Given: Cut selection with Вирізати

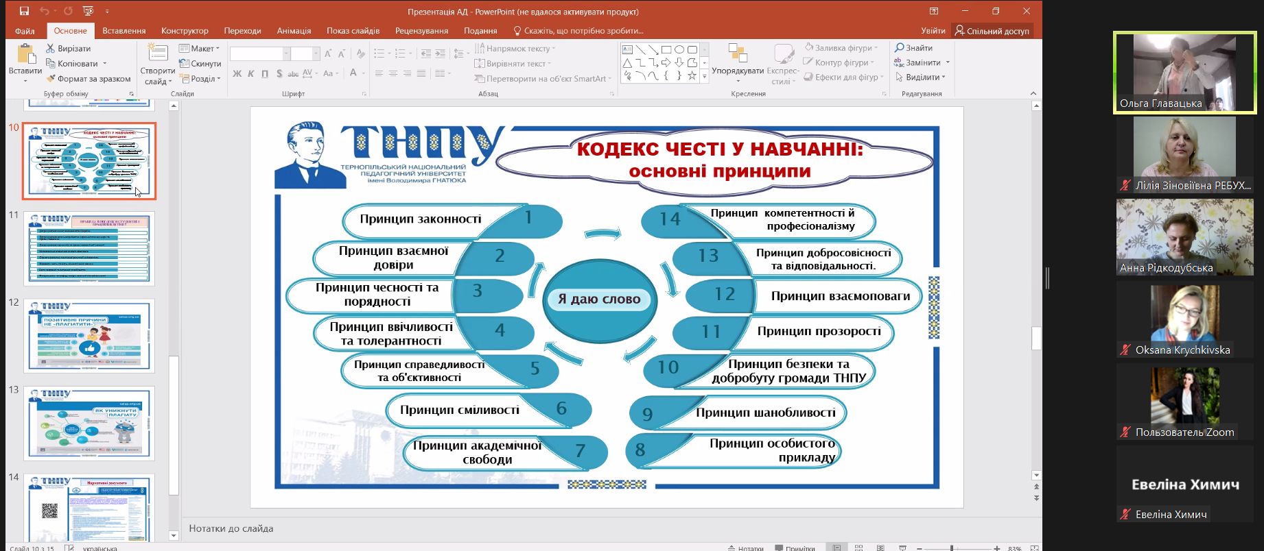Looking at the screenshot, I should 69,49.
